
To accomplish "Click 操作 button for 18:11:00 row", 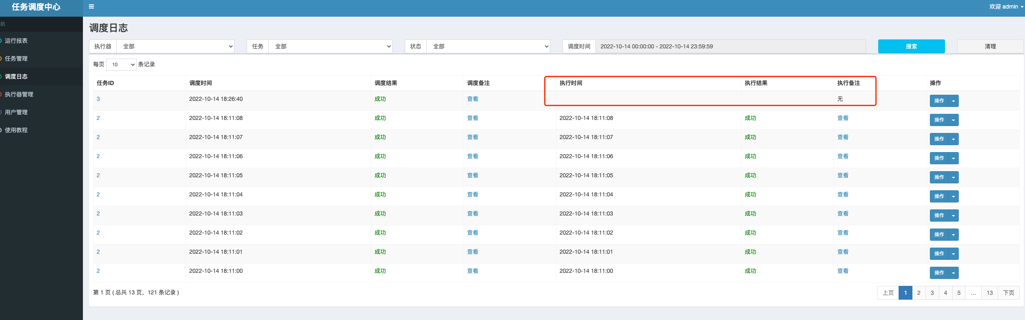I will coord(939,273).
